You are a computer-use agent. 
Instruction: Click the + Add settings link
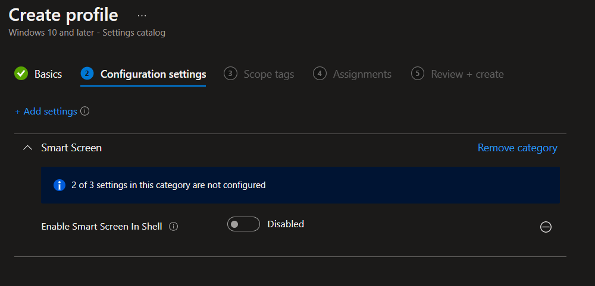pos(46,112)
